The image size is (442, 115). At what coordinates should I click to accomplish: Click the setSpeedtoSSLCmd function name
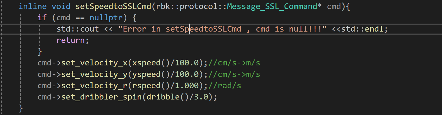point(113,6)
